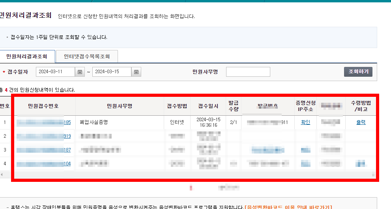The height and width of the screenshot is (209, 391).
Task: Click 접수일시 column header
Action: pyautogui.click(x=208, y=106)
